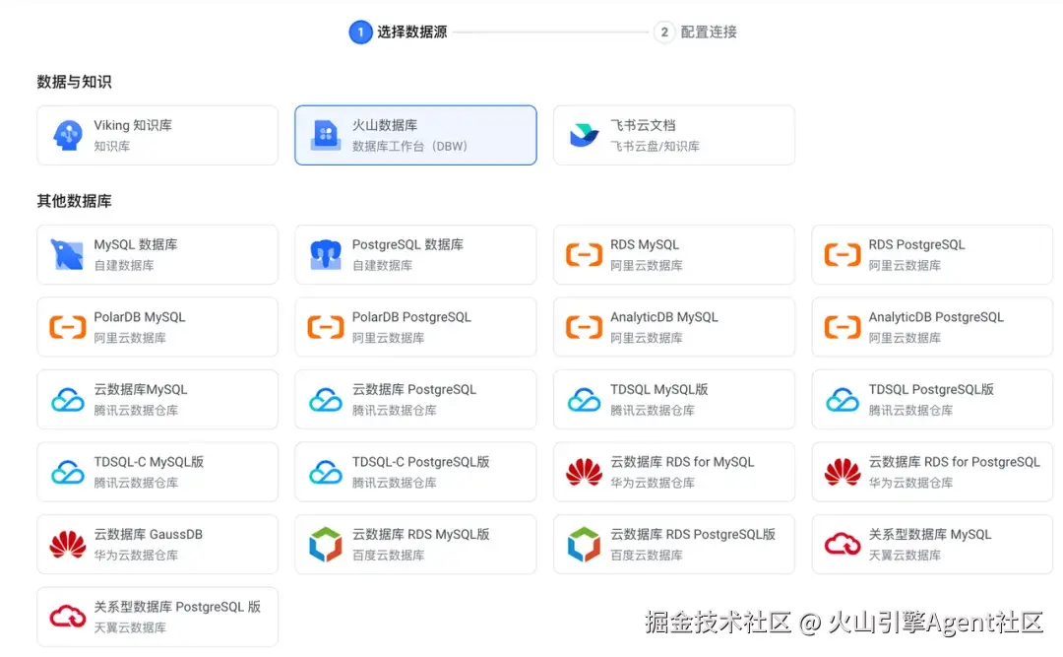The width and height of the screenshot is (1063, 657).
Task: Pick the MySQL 数据库 title text
Action: pyautogui.click(x=136, y=245)
